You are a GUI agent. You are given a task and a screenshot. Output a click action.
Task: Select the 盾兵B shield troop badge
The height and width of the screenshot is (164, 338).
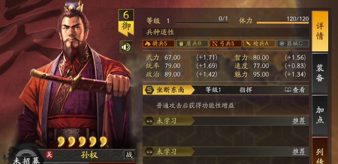(192, 44)
